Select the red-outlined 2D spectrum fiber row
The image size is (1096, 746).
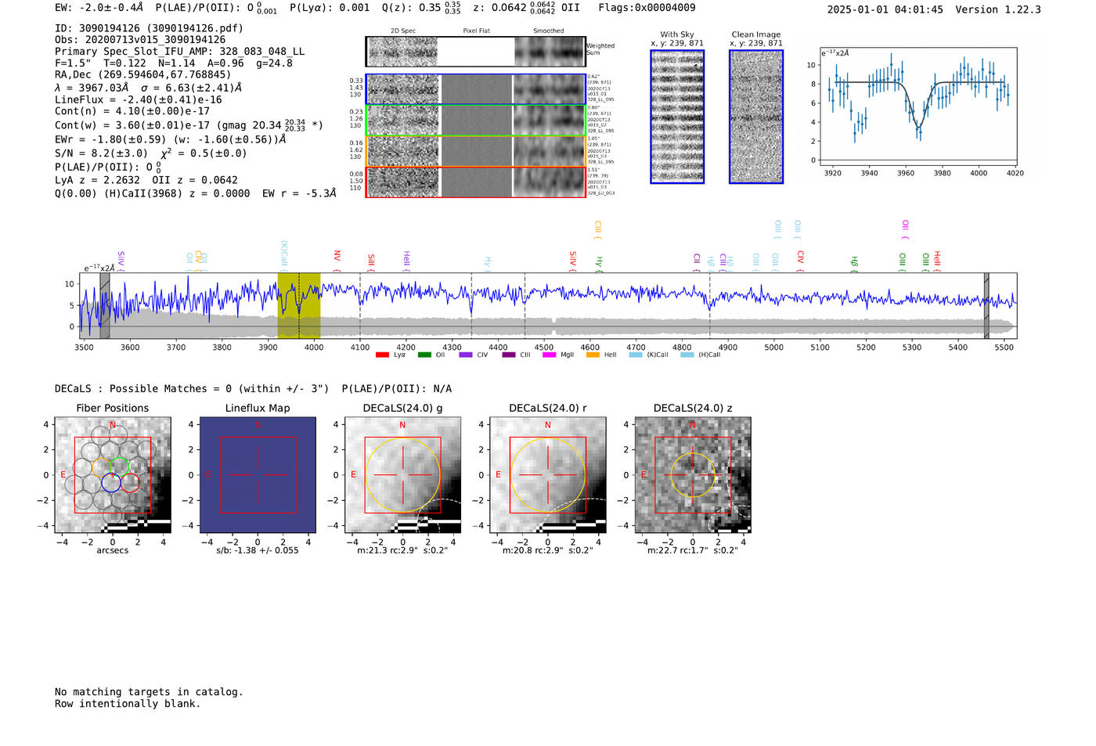pos(475,182)
